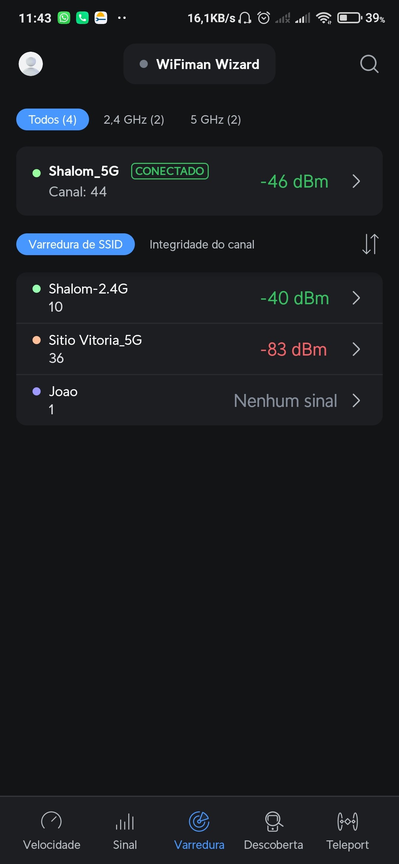The width and height of the screenshot is (399, 864).
Task: Tap the WiFiman Wizard button
Action: coord(199,64)
